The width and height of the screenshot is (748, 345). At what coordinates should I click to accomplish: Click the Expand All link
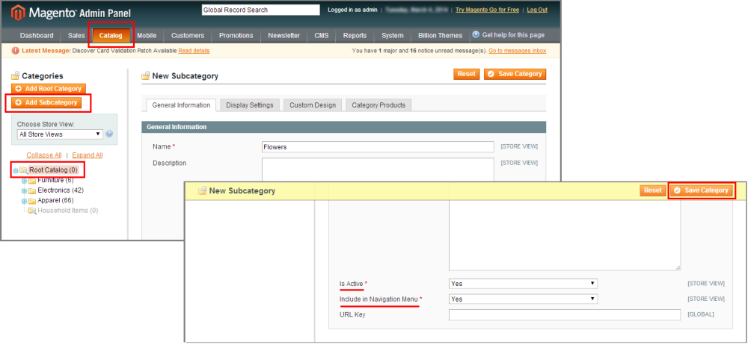point(88,155)
